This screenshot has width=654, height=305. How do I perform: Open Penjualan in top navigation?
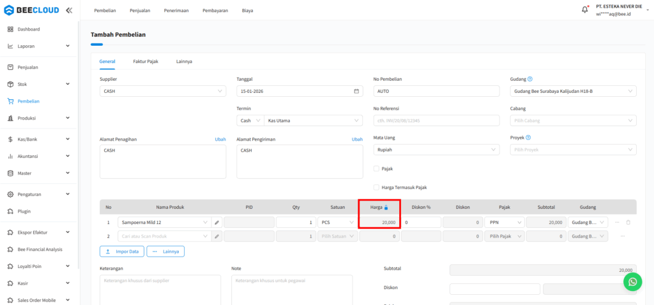point(140,10)
